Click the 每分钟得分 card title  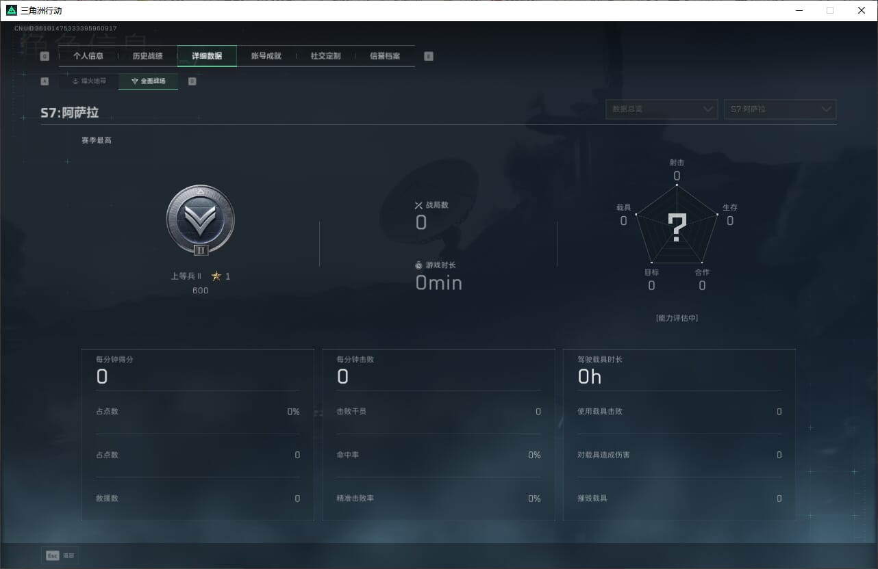coord(115,359)
